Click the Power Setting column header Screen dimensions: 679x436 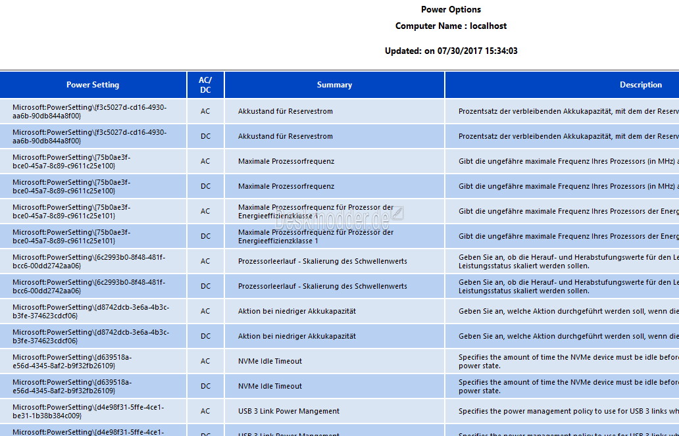pyautogui.click(x=93, y=85)
